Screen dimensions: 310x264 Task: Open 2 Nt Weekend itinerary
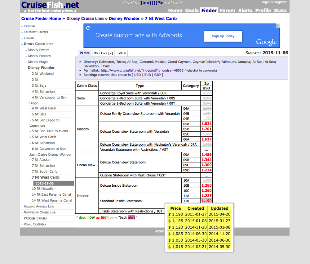click(x=43, y=74)
